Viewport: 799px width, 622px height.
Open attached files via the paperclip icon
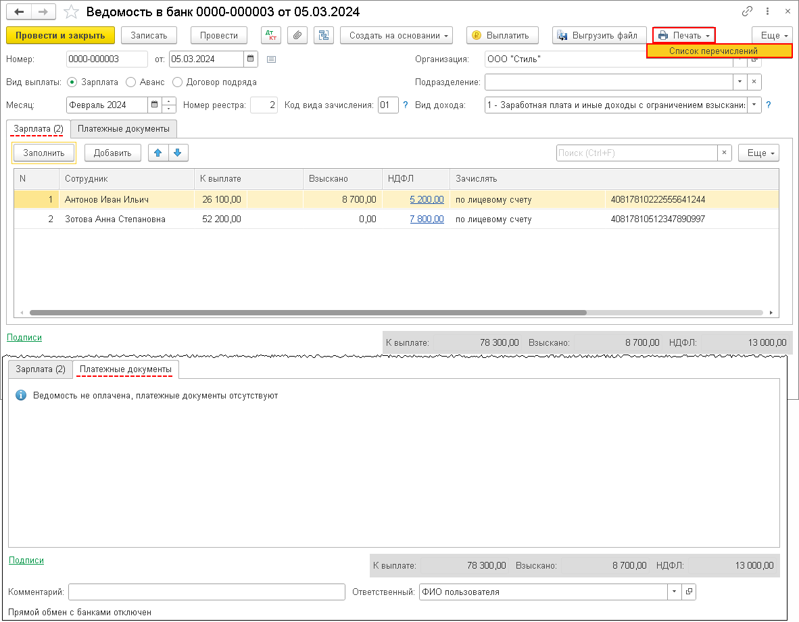coord(297,35)
